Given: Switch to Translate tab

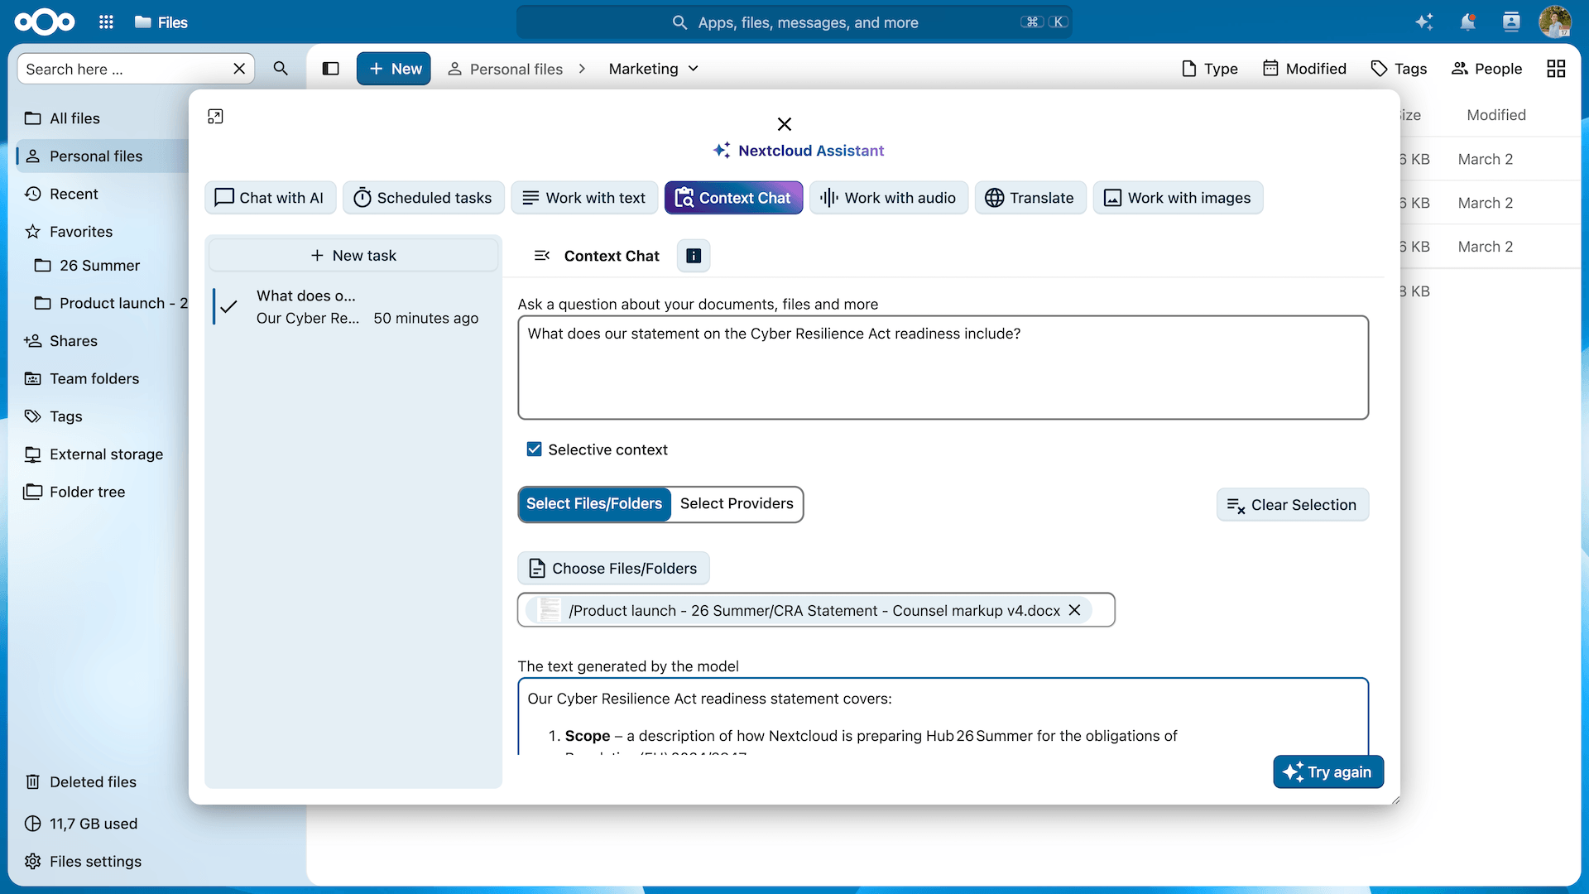Looking at the screenshot, I should 1030,198.
